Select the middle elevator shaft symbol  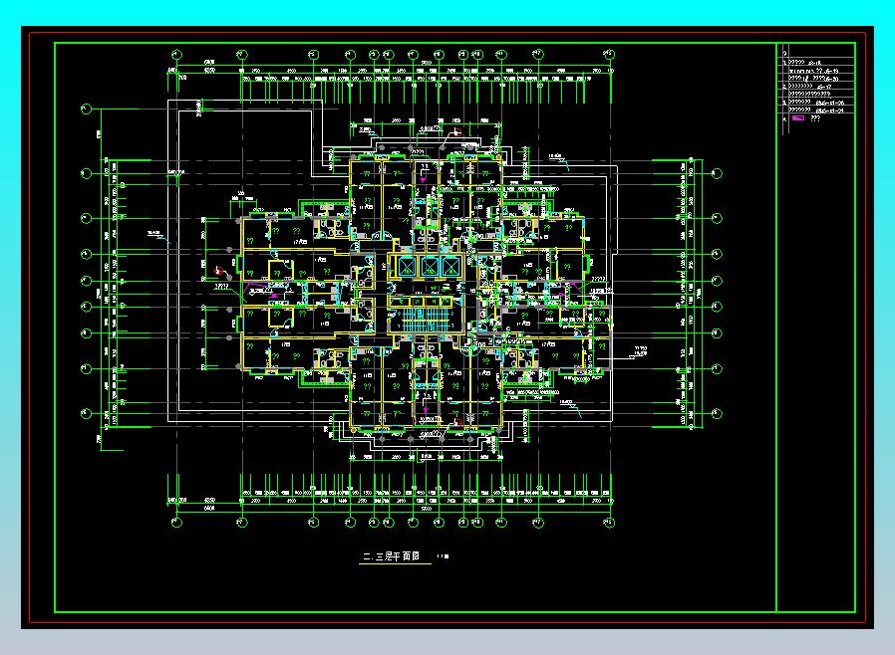point(430,267)
